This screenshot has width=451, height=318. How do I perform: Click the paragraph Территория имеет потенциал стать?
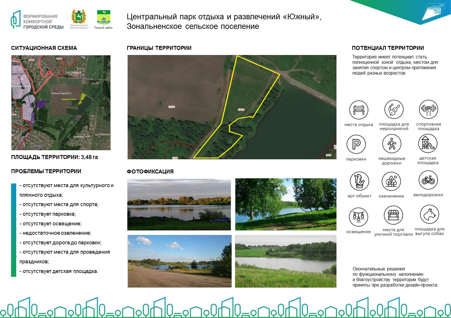point(395,65)
